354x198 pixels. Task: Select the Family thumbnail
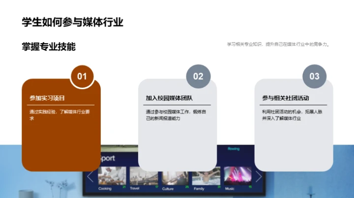tap(206, 176)
